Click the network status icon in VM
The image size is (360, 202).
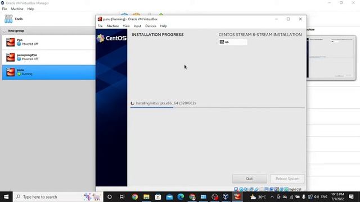coord(251,189)
